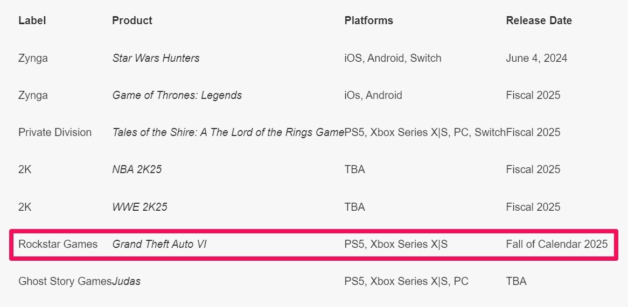Click the June 4, 2024 release date
628x307 pixels.
[x=536, y=58]
